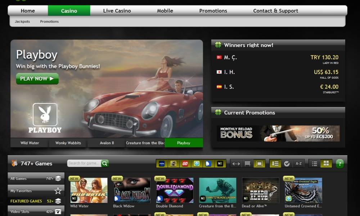Toggle the blue provider filter icon
360x216 pixels.
[162, 164]
